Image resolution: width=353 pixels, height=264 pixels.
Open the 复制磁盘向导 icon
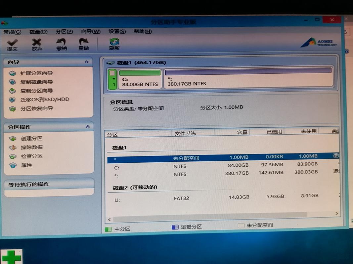[12, 82]
